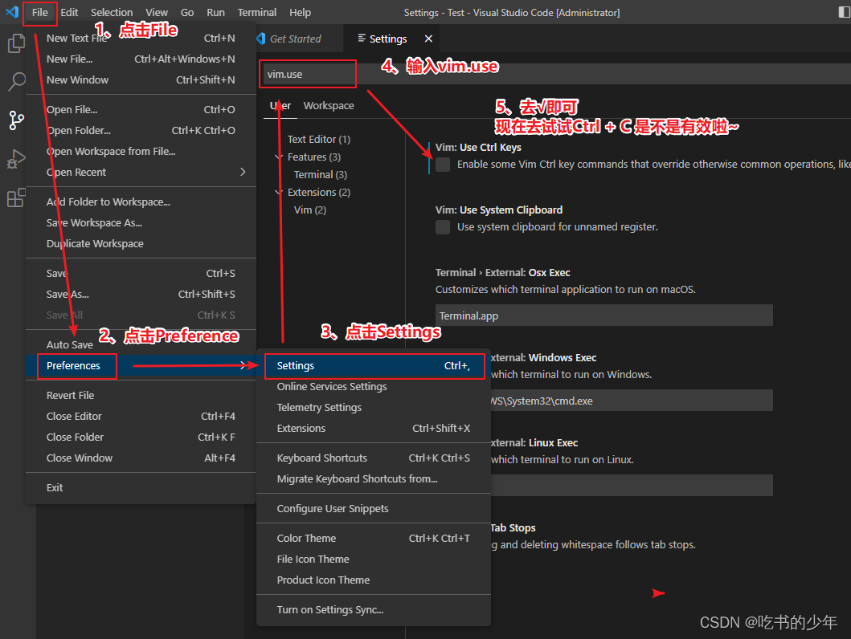This screenshot has width=851, height=639.
Task: Choose New Text File menu item
Action: 141,38
